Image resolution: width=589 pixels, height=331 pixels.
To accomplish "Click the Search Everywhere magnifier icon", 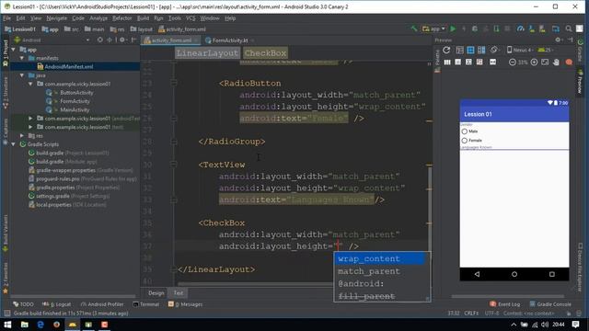I will pos(569,29).
